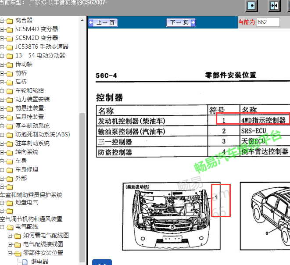Viewport: 290px width, 265px height.
Task: Go to next page with 下一页 button
Action: (181, 22)
